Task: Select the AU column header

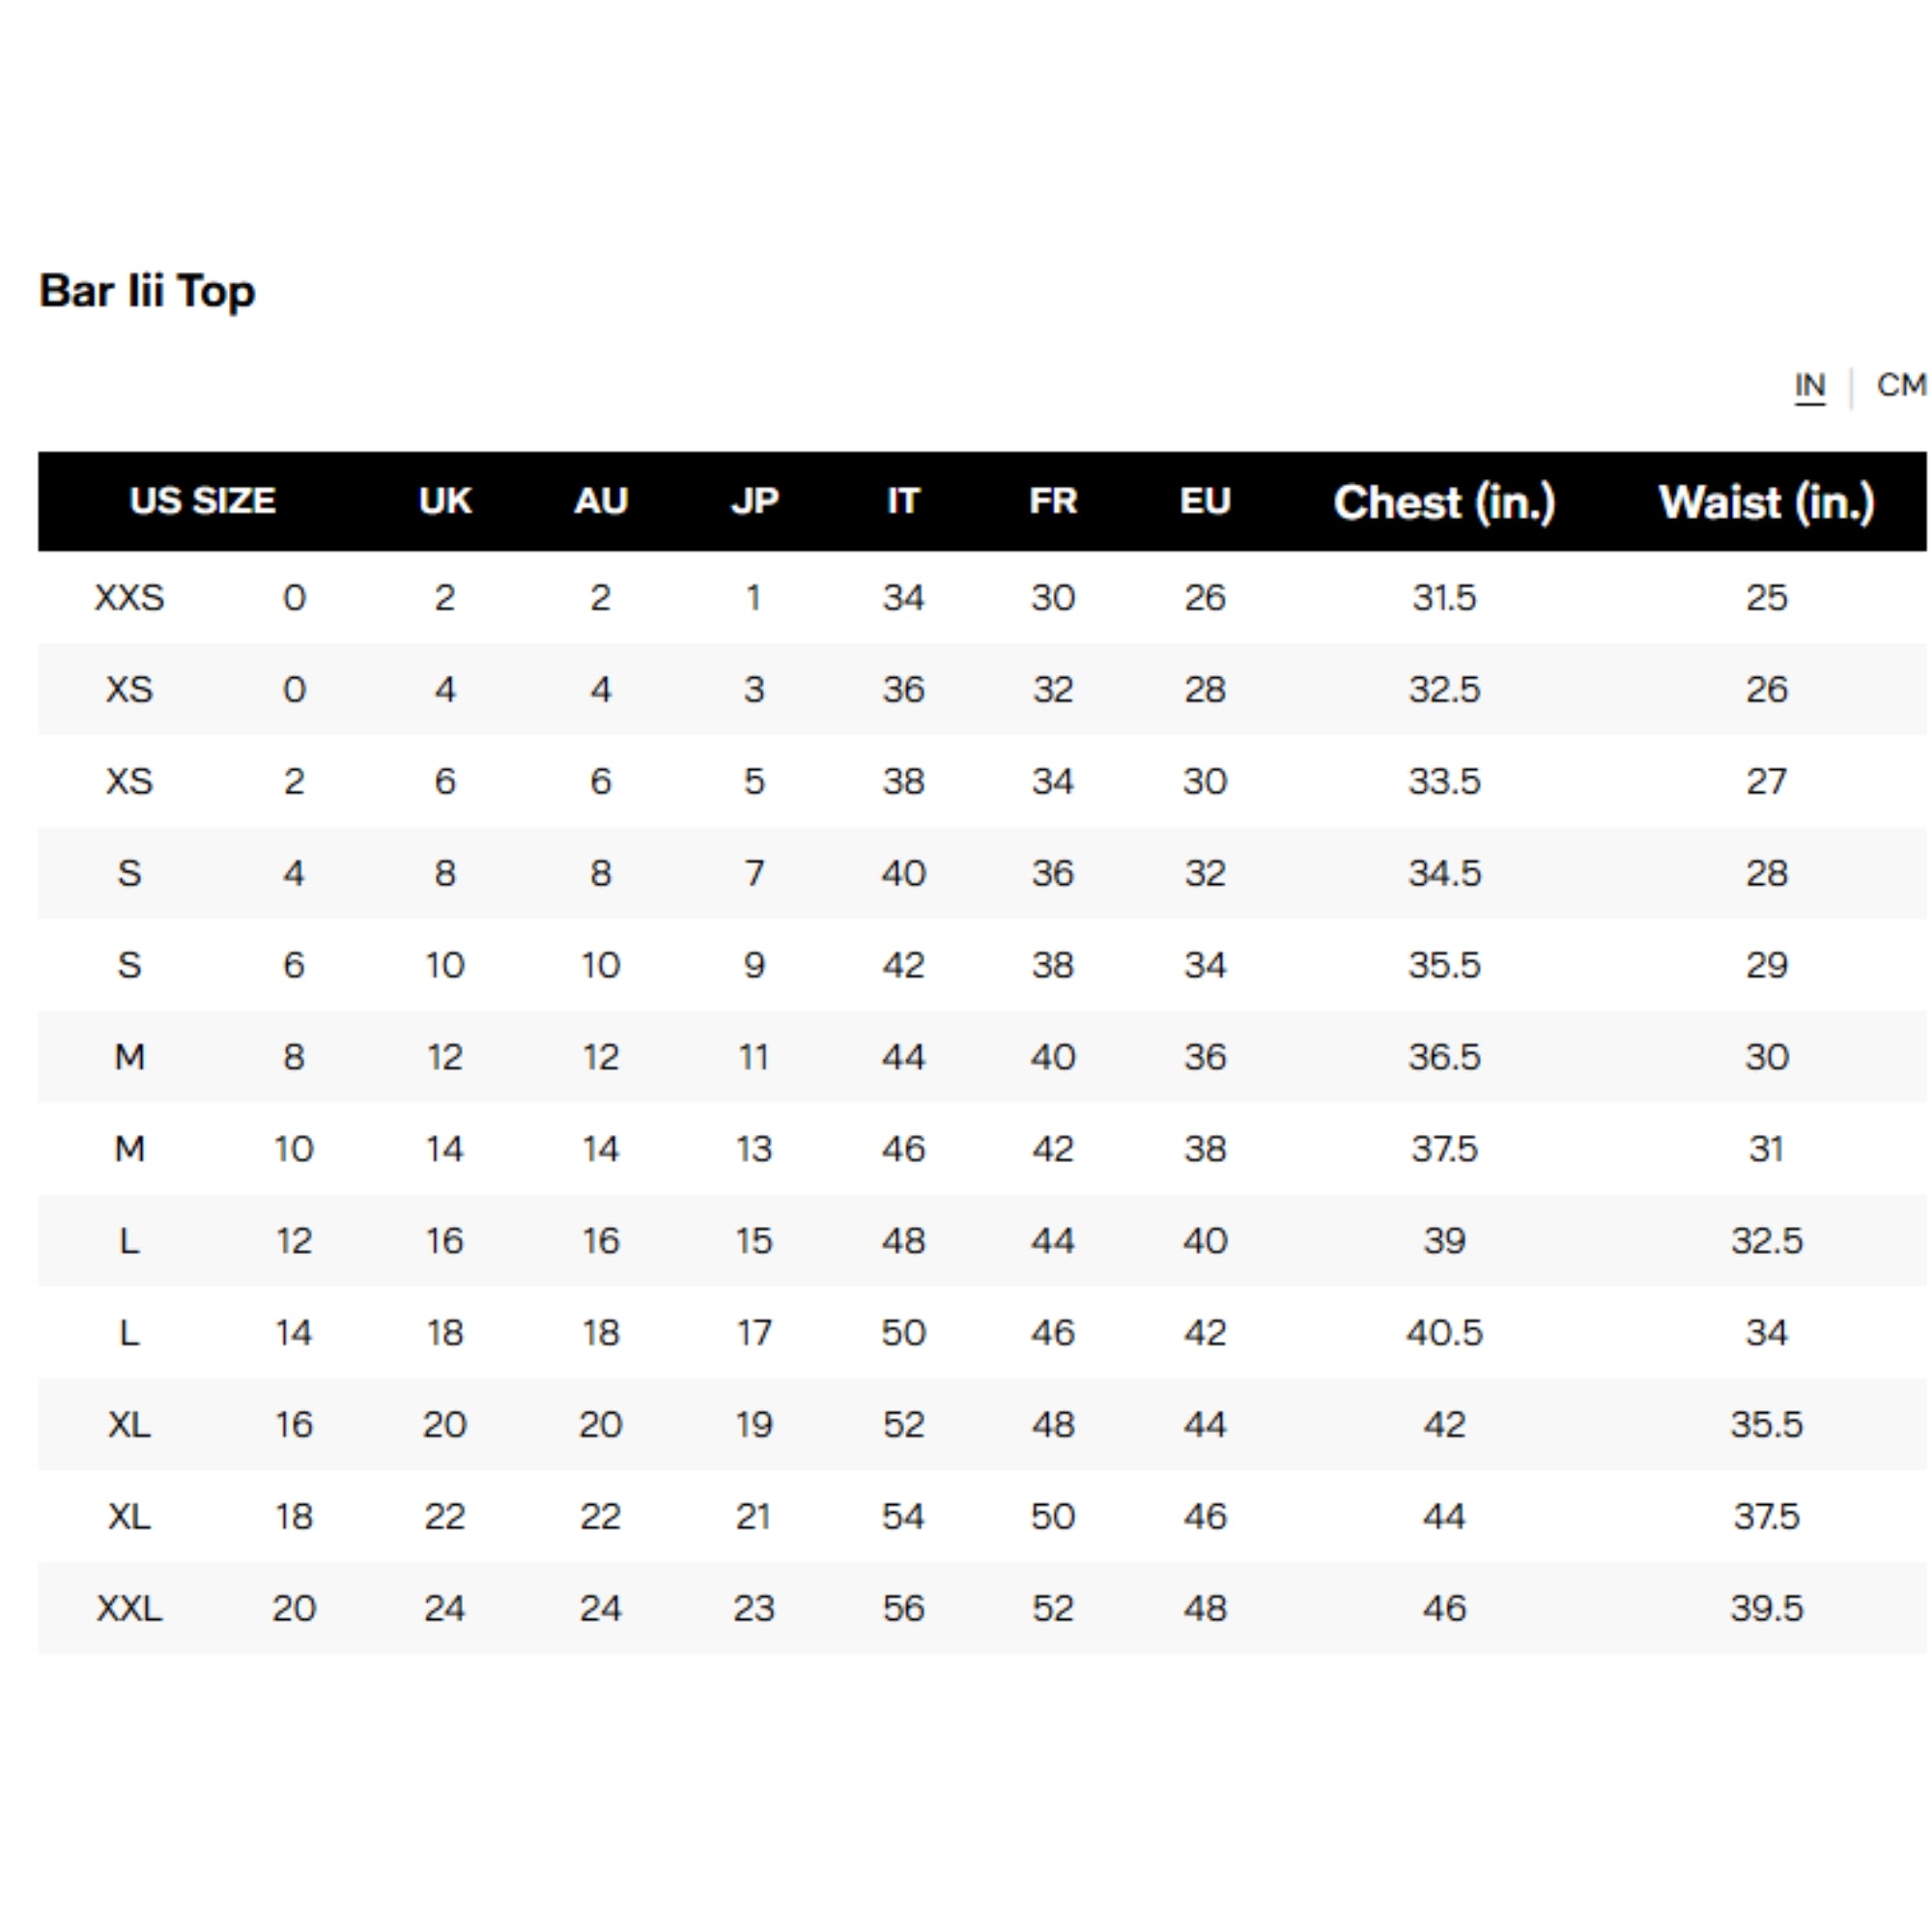Action: [600, 501]
